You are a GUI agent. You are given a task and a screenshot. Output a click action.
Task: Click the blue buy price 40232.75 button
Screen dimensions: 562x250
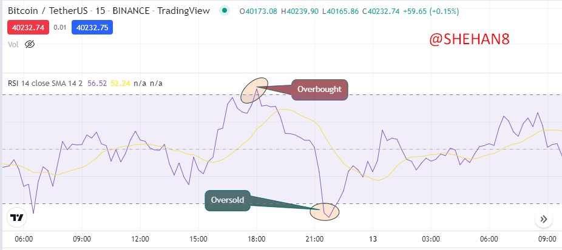(x=92, y=27)
